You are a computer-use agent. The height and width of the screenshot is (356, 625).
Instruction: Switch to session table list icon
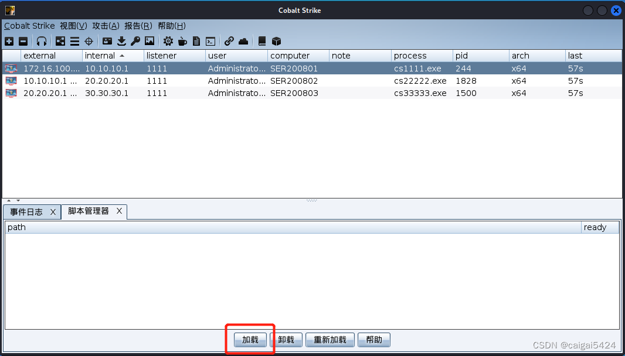click(74, 41)
